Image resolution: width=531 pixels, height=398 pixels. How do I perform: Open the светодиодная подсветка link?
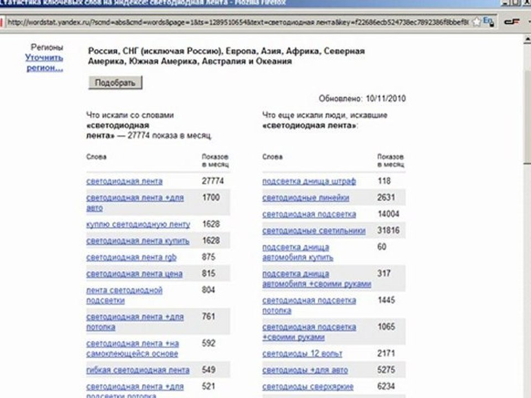click(x=309, y=214)
